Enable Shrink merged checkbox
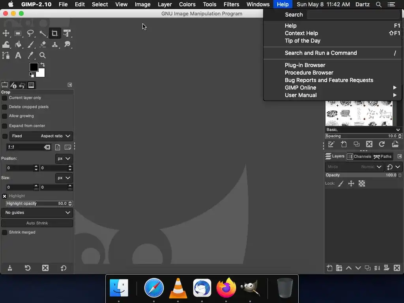This screenshot has height=303, width=404. coord(5,232)
